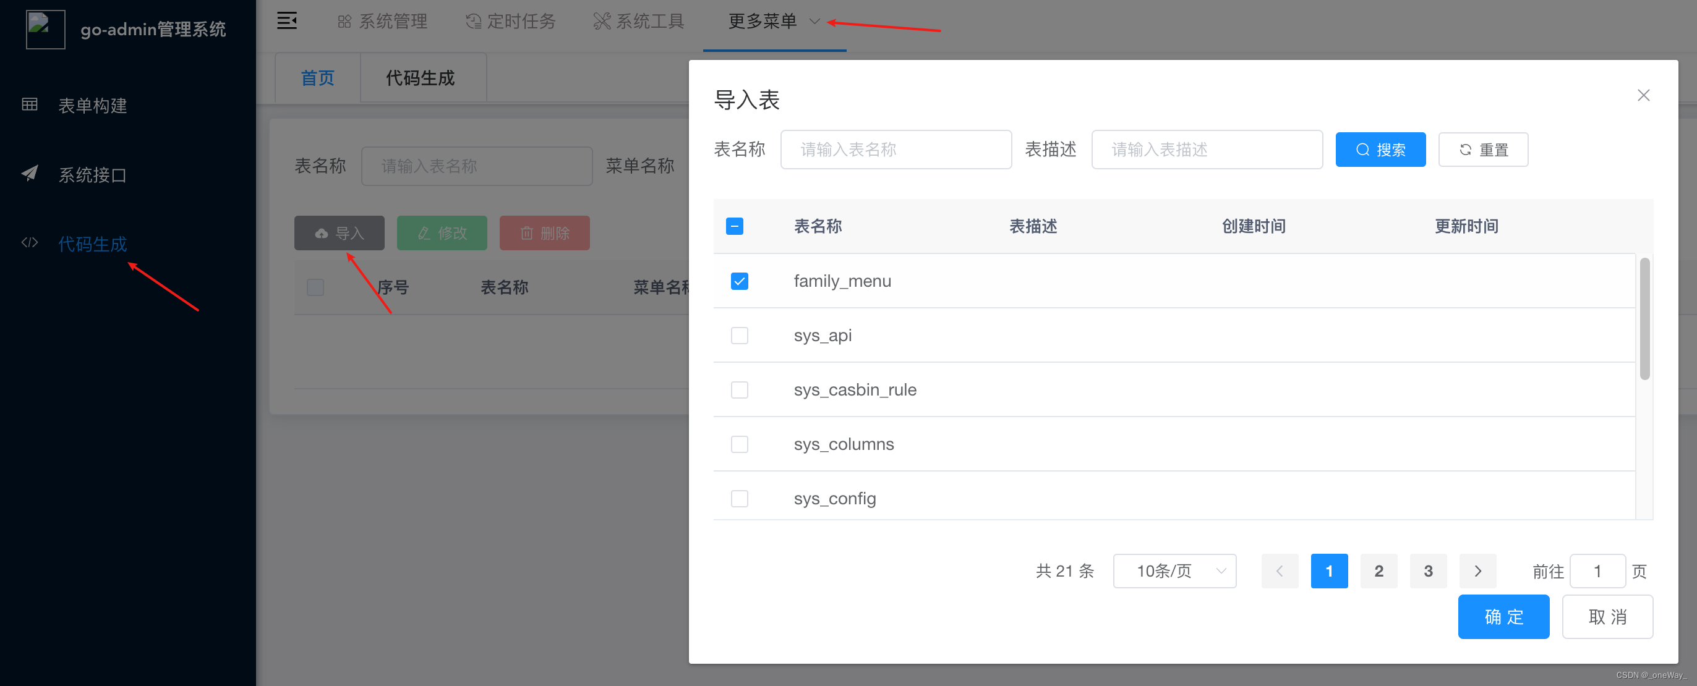Check the sys_casbin_rule row checkbox
1697x686 pixels.
pos(739,390)
